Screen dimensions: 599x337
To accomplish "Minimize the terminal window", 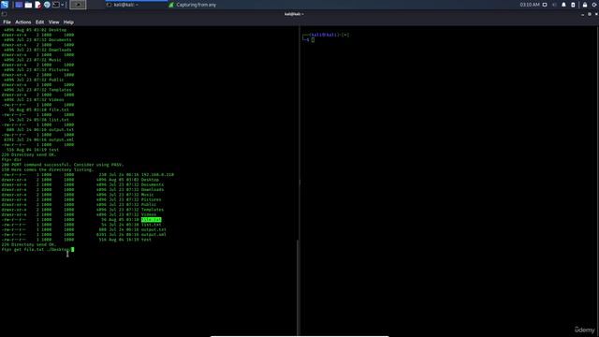I will [x=582, y=14].
